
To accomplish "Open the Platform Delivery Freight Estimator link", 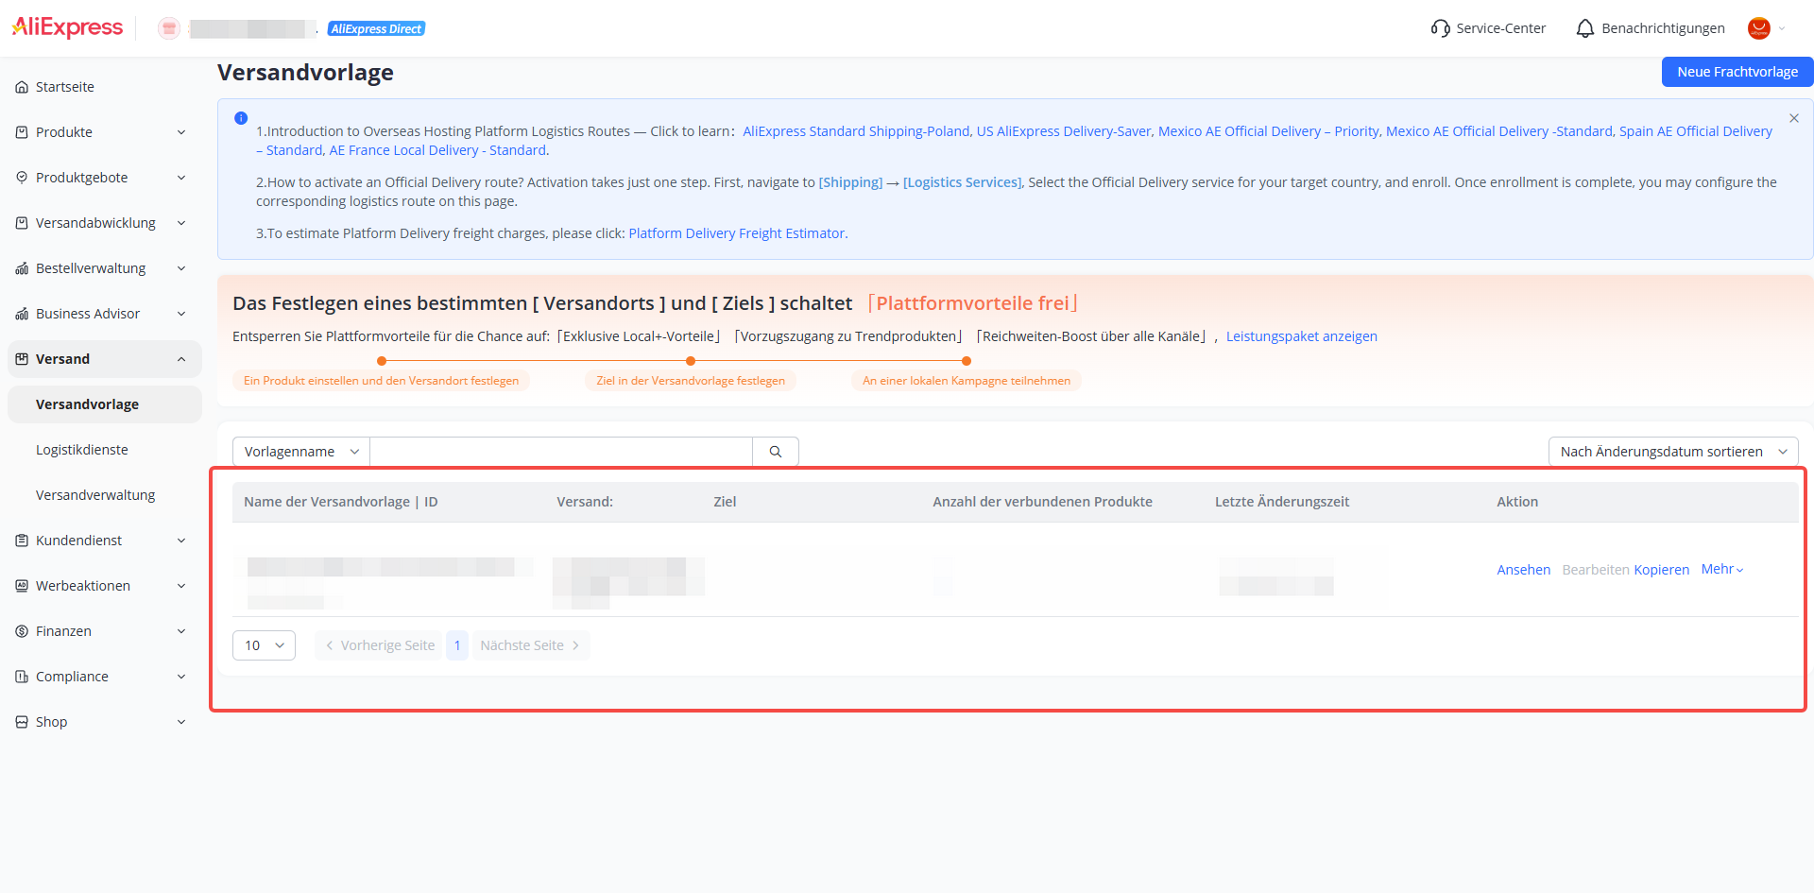I will (x=737, y=233).
